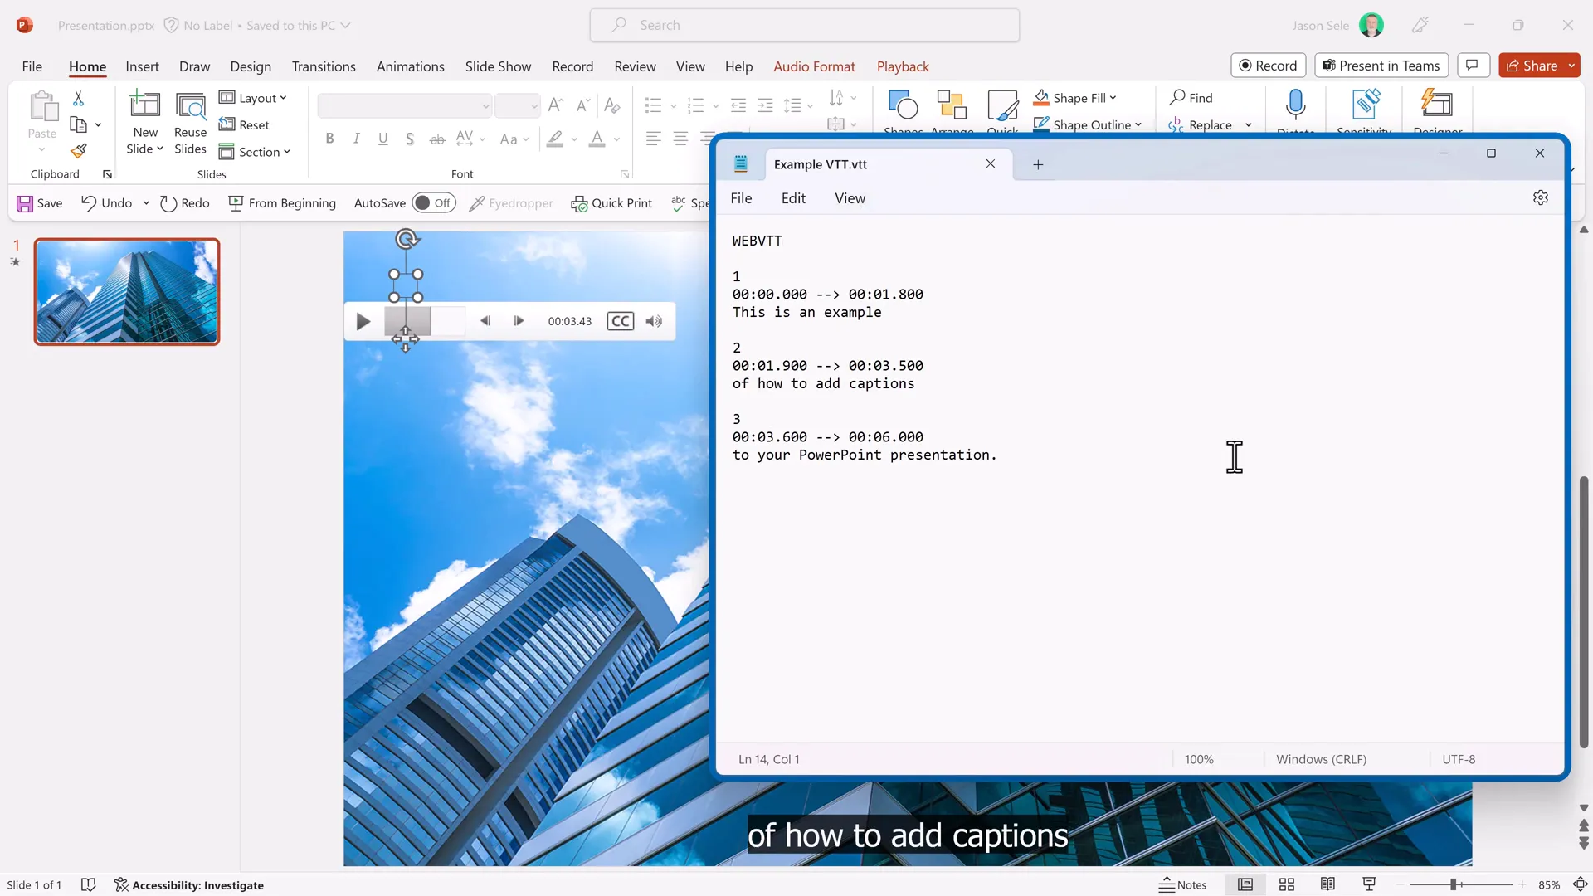Click the CC captions icon on audio bar
Image resolution: width=1593 pixels, height=896 pixels.
(621, 321)
